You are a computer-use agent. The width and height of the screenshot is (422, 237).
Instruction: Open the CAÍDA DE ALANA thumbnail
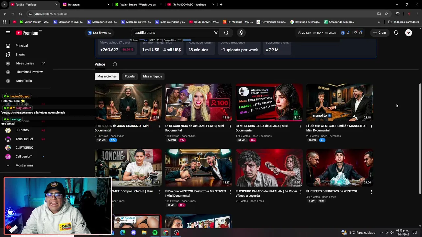(x=269, y=102)
